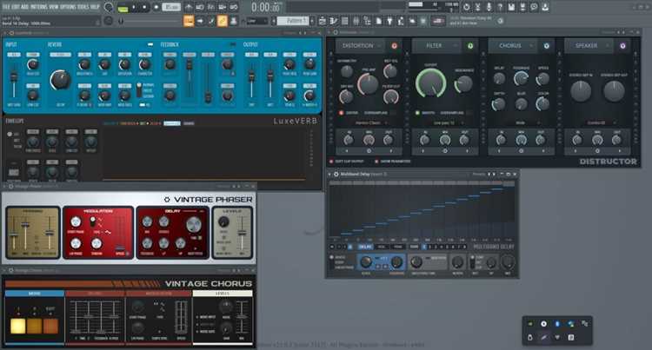Image resolution: width=652 pixels, height=350 pixels.
Task: Select the PAN tab in Multiband Delay
Action: [398, 247]
